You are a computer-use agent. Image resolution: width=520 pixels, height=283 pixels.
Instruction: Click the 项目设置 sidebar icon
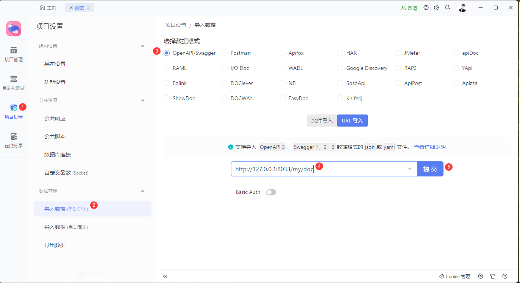pyautogui.click(x=14, y=111)
